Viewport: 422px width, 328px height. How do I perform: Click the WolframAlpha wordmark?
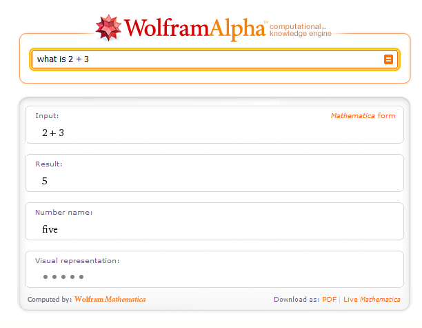pyautogui.click(x=194, y=28)
